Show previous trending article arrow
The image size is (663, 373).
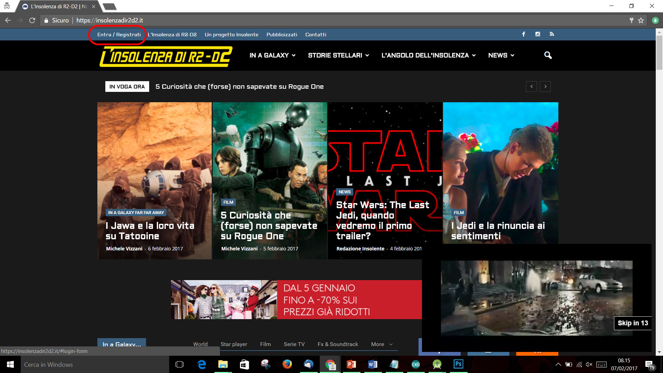531,86
